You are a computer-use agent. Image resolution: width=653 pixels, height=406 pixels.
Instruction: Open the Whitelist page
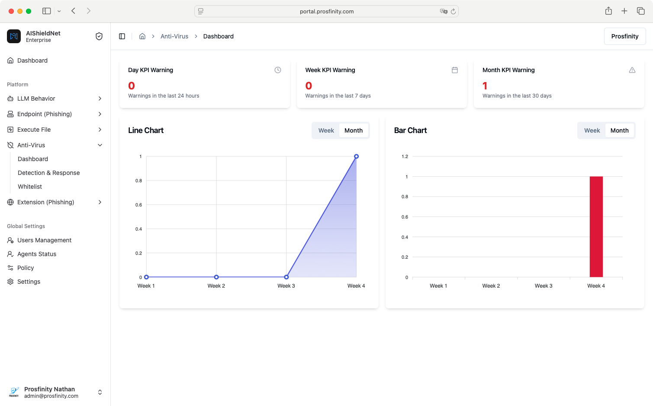[x=30, y=187]
